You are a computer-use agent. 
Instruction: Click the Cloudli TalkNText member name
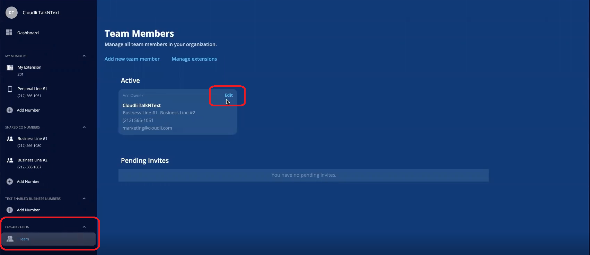click(142, 105)
